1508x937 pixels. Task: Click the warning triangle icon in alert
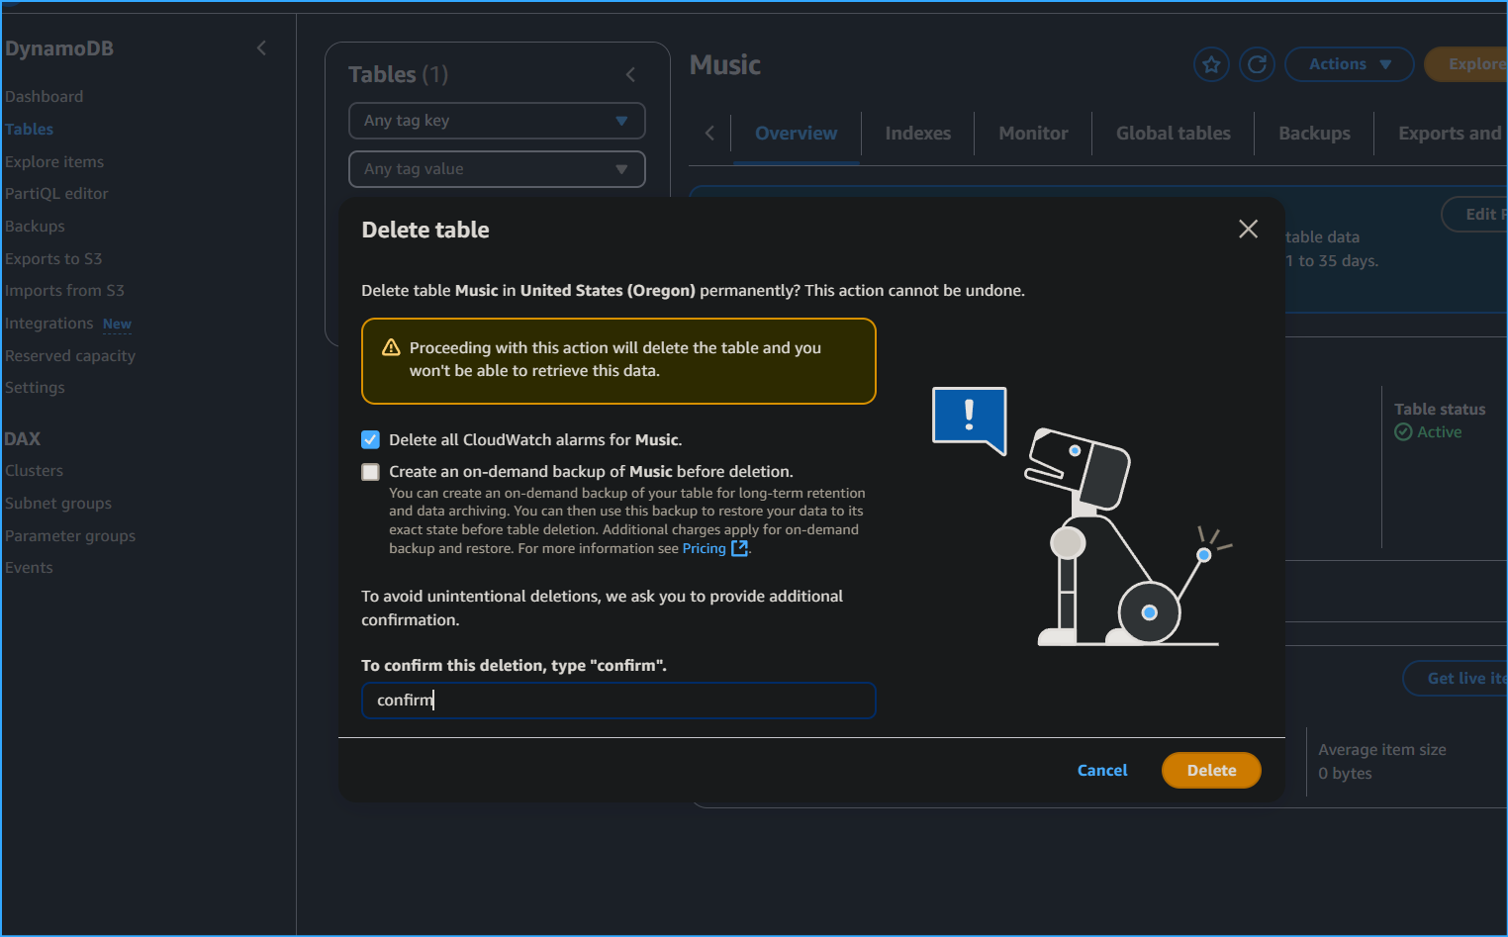click(x=391, y=347)
